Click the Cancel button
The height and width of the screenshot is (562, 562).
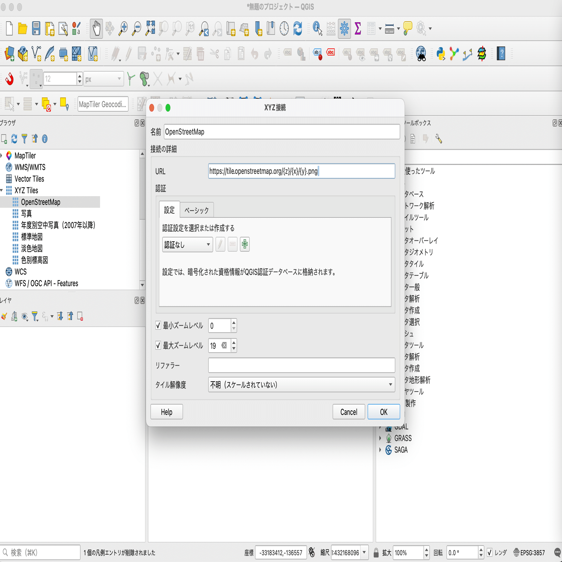pos(349,412)
